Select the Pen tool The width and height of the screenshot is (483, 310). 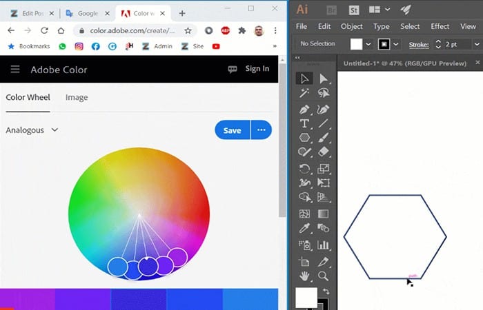(304, 110)
